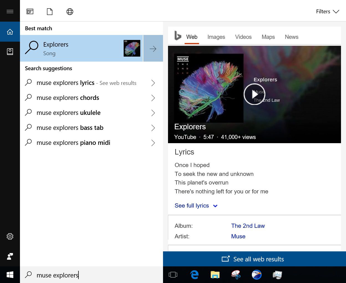The width and height of the screenshot is (346, 283).
Task: Click the search magnifier icon in search box
Action: pos(28,275)
